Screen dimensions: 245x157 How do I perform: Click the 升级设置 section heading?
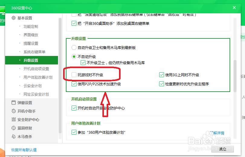(x=79, y=38)
